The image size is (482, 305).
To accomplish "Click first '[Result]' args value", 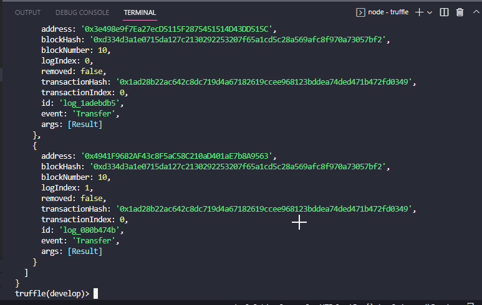I will tap(85, 124).
